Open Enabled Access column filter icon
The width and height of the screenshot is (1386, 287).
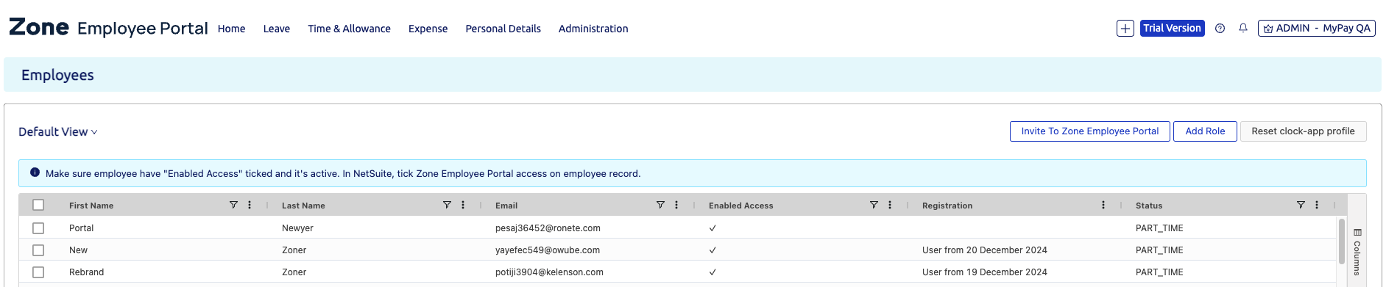874,205
